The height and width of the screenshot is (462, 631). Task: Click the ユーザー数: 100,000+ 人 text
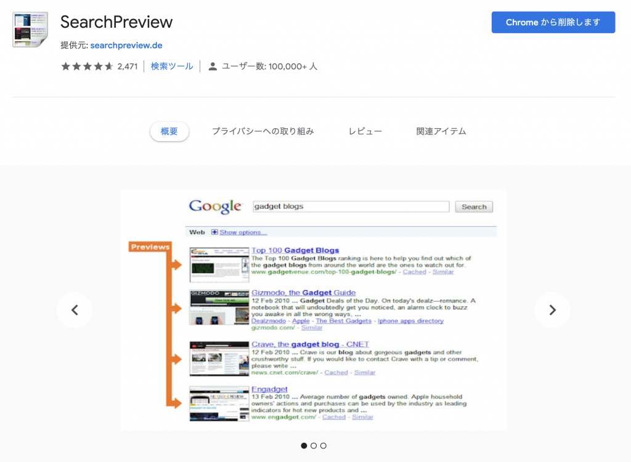point(269,67)
